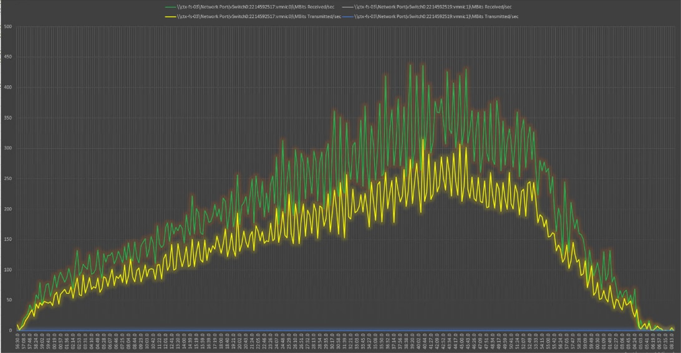Click the green legend line swatch
Screen dimensions: 681x353
tap(170, 7)
